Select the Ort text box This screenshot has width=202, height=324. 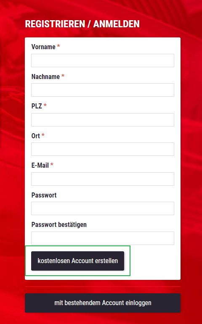(x=103, y=149)
